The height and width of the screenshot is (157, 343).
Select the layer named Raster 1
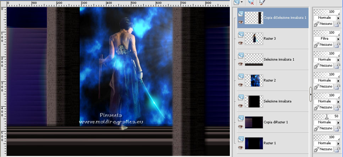click(270, 143)
